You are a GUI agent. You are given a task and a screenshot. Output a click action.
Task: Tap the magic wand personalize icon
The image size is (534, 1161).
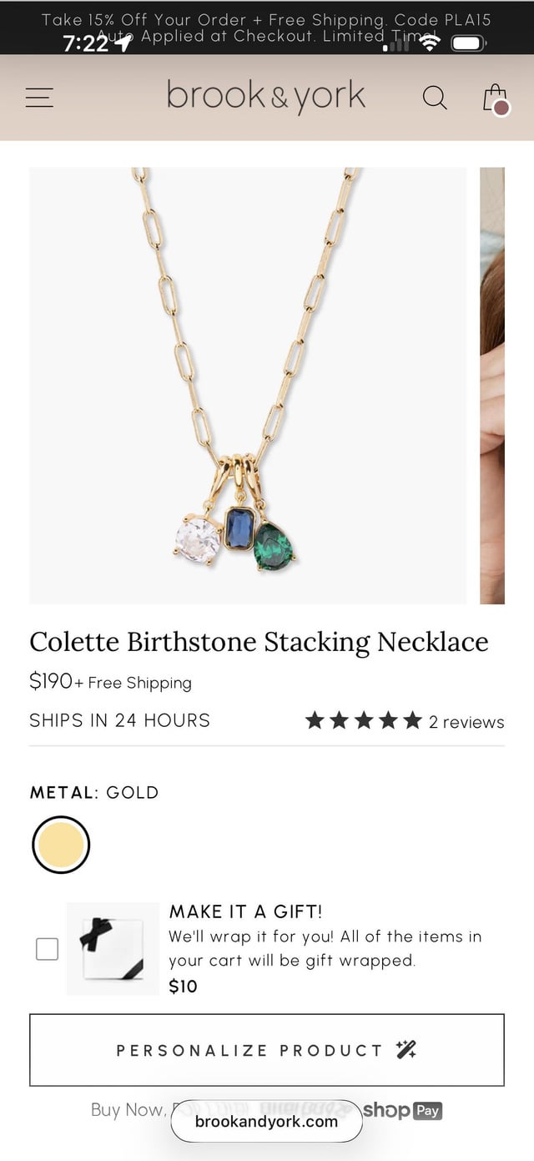point(406,1050)
